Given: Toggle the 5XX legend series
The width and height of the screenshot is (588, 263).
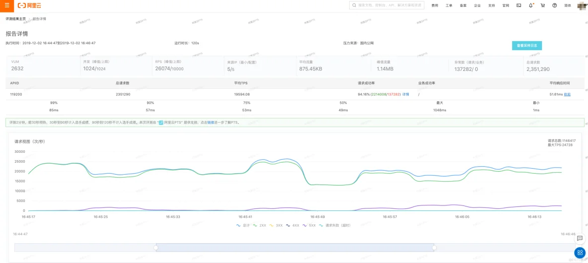Looking at the screenshot, I should (x=309, y=226).
